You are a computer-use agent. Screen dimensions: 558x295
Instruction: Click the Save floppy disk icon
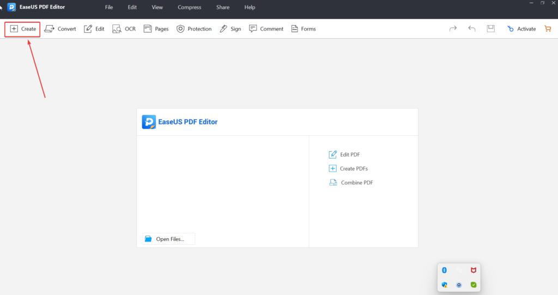click(x=491, y=28)
